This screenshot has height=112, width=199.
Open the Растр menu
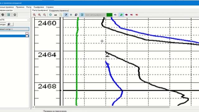point(29,7)
